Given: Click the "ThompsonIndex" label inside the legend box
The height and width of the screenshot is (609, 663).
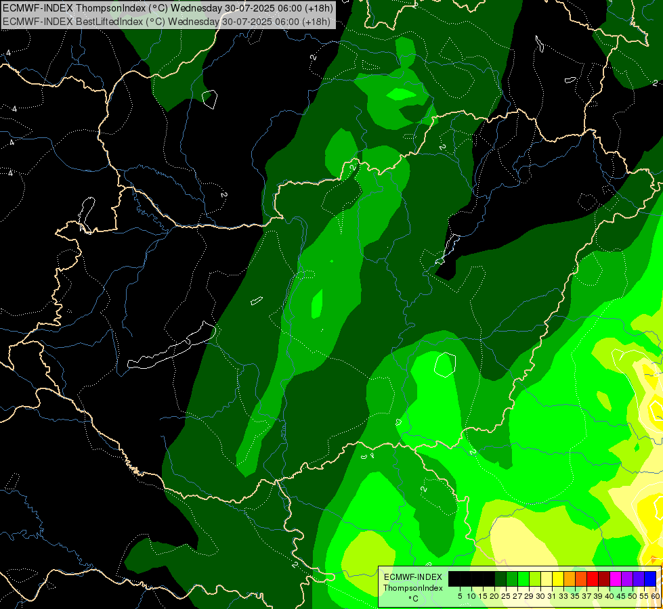Looking at the screenshot, I should tap(413, 588).
